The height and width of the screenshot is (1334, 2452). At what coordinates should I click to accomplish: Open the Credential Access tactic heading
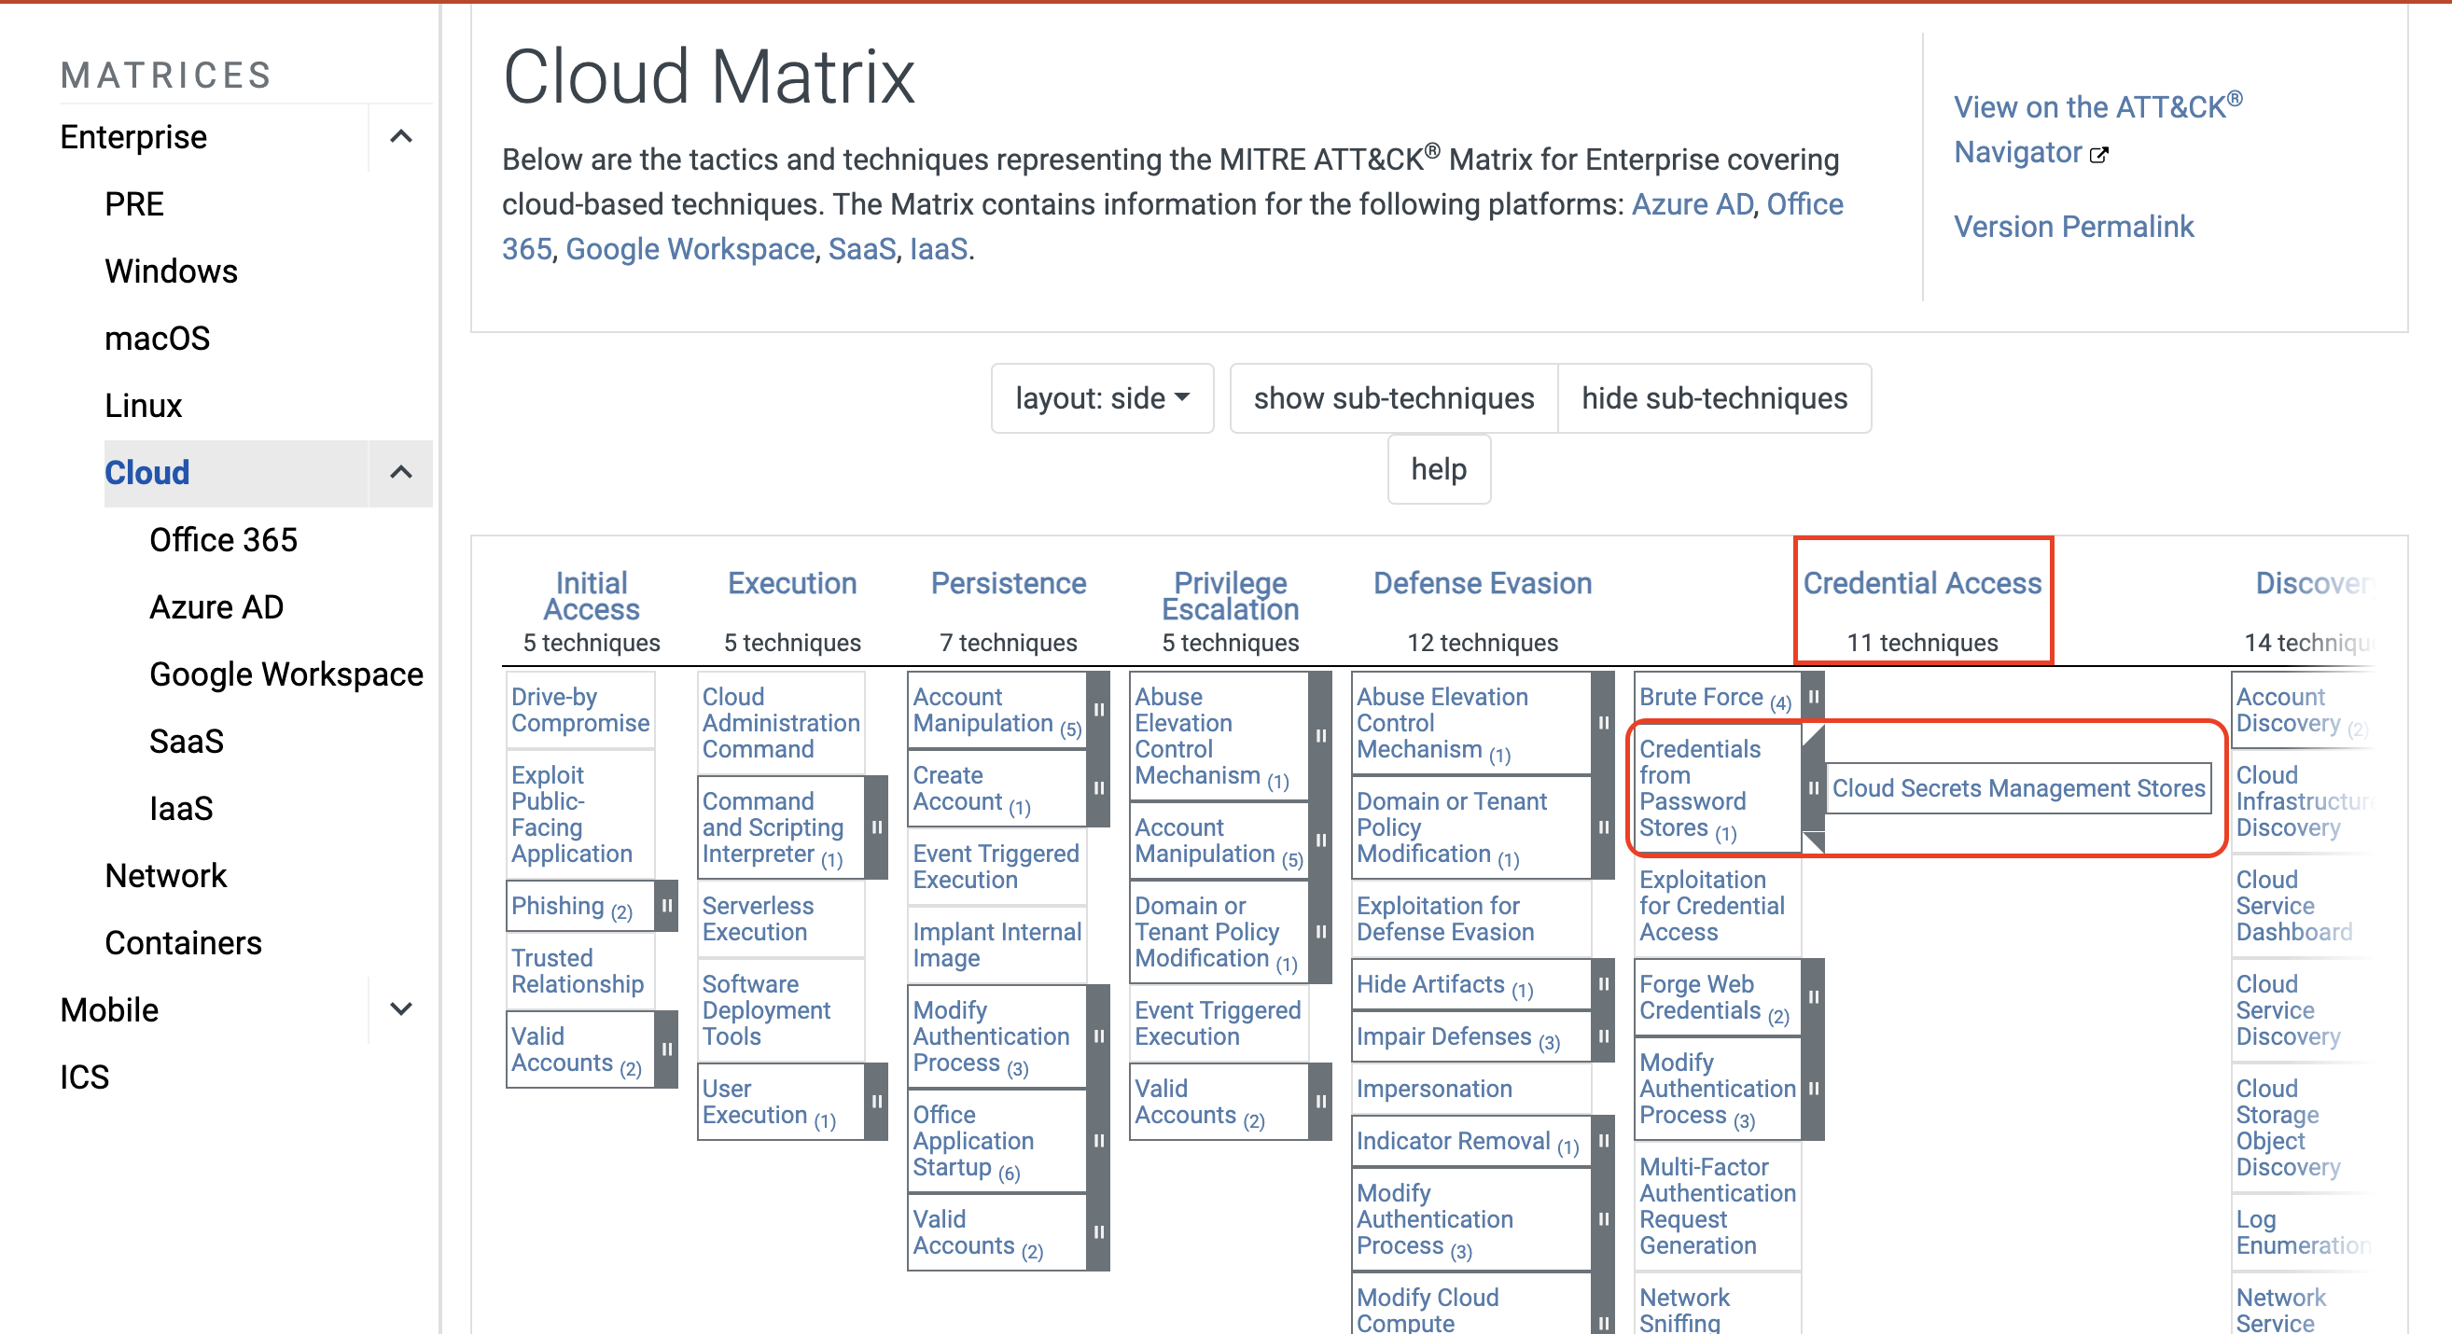[1922, 582]
